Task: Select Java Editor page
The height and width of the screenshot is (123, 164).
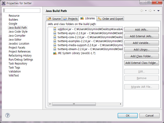Action: click(15, 40)
